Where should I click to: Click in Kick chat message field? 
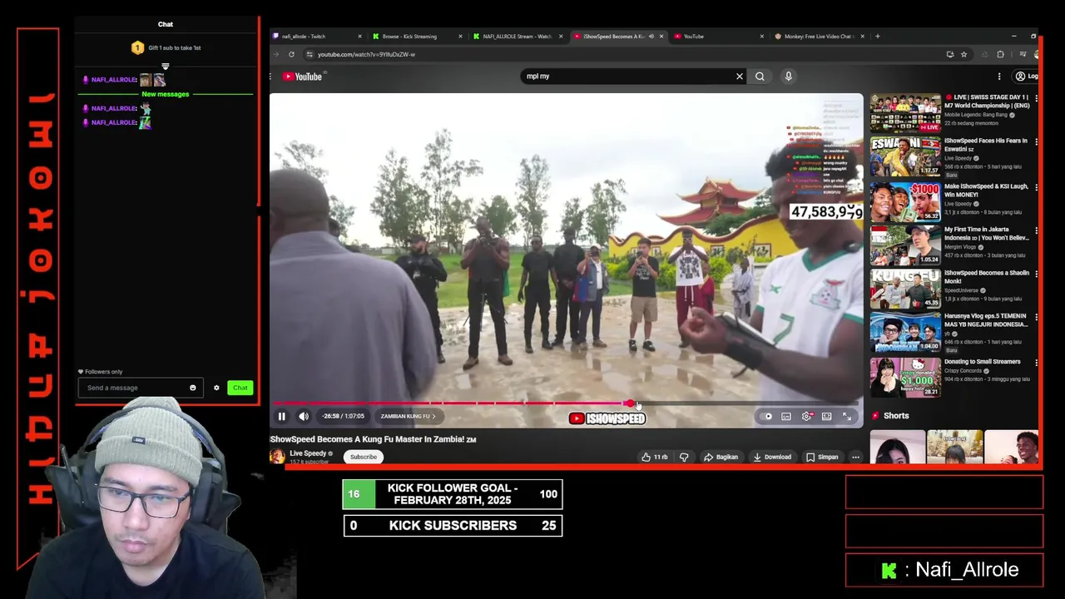tap(133, 388)
